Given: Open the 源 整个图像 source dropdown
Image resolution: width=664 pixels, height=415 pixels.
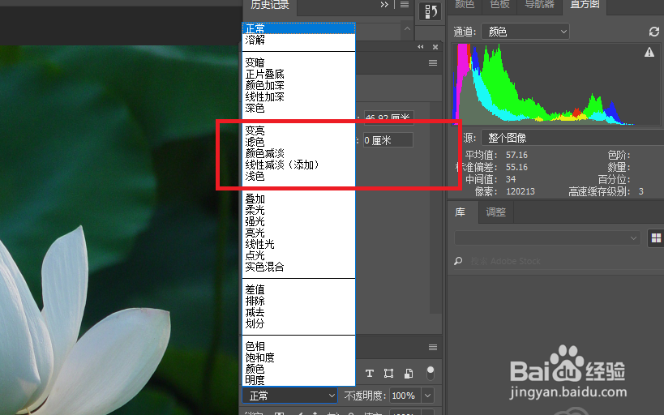Looking at the screenshot, I should (x=572, y=138).
